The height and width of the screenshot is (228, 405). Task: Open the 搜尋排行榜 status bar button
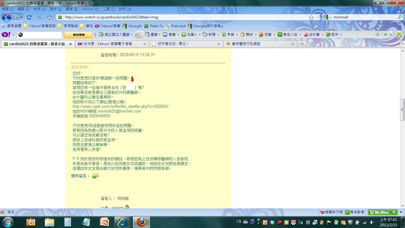click(331, 212)
